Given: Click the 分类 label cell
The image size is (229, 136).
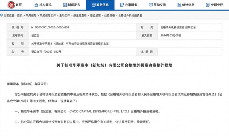Looking at the screenshot, I should click(147, 27).
